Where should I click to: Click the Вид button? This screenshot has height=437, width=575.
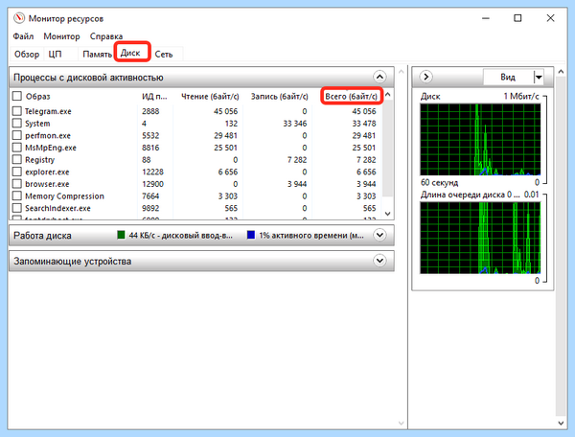coord(508,77)
